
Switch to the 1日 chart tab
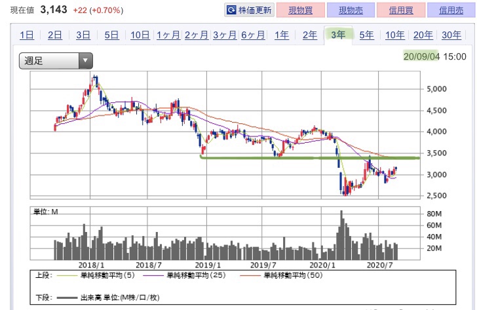[x=27, y=35]
